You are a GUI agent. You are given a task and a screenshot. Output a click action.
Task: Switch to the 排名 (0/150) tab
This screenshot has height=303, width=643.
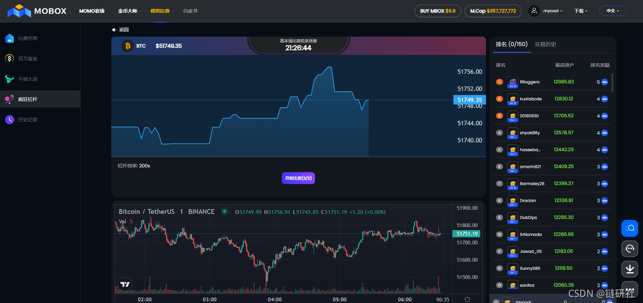tap(511, 44)
